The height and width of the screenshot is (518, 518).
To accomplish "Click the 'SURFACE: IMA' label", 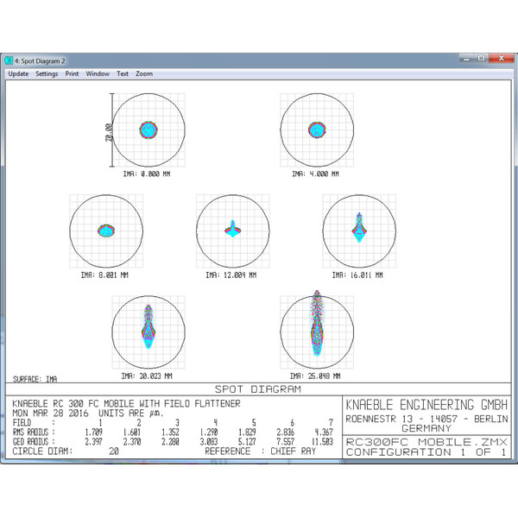I will click(x=35, y=379).
